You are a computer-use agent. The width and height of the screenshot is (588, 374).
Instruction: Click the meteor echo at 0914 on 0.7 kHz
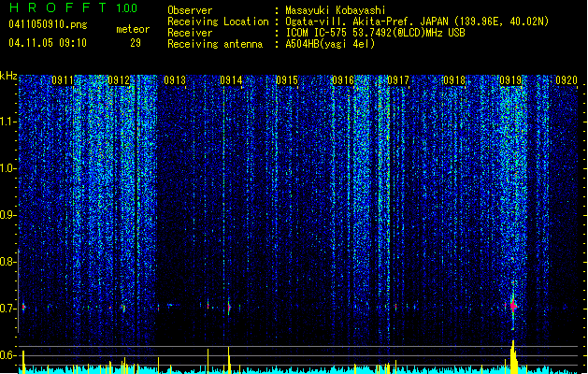[x=229, y=308]
